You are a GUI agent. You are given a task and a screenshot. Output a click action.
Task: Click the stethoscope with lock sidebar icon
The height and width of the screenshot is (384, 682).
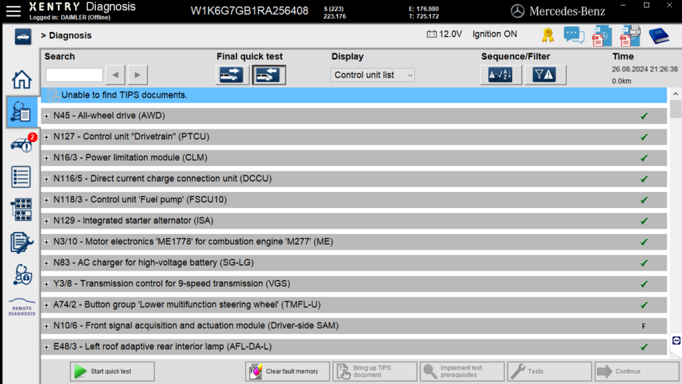coord(21,274)
